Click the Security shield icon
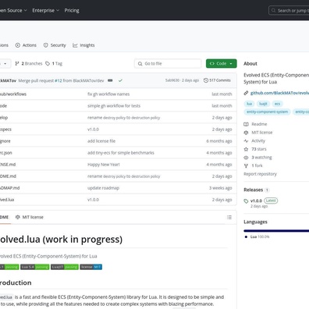Screen dimensions: 309x309 tap(46, 45)
